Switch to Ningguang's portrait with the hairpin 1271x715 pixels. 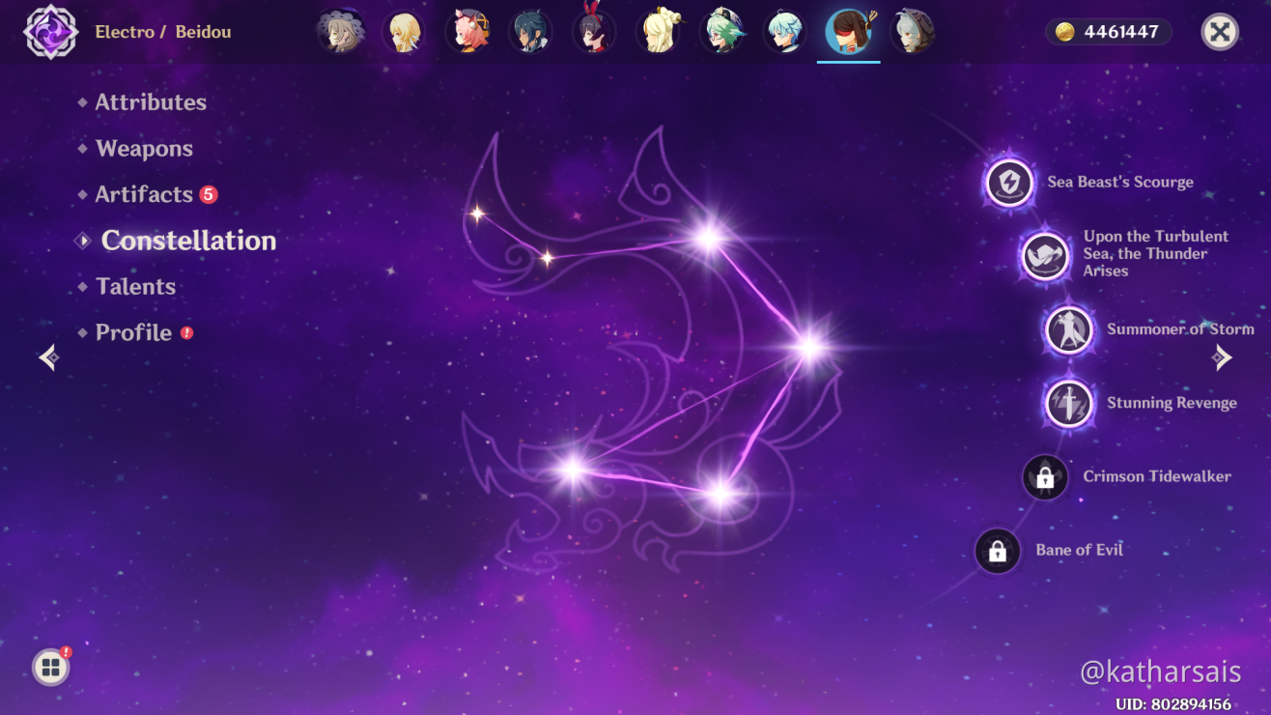click(x=658, y=32)
